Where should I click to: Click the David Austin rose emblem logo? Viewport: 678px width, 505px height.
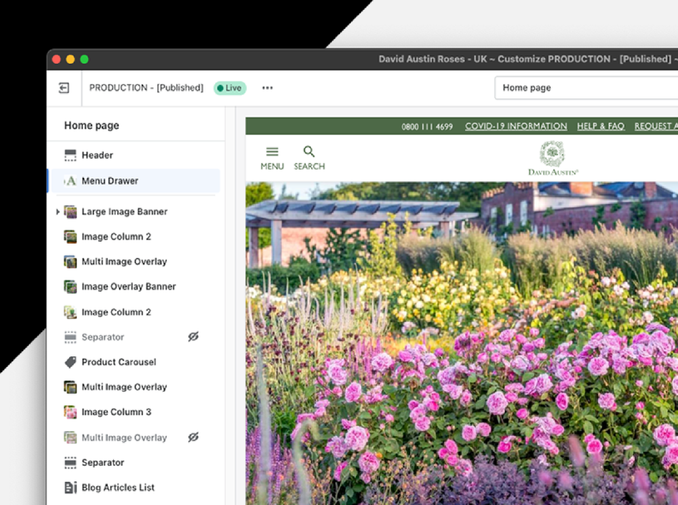click(x=551, y=153)
